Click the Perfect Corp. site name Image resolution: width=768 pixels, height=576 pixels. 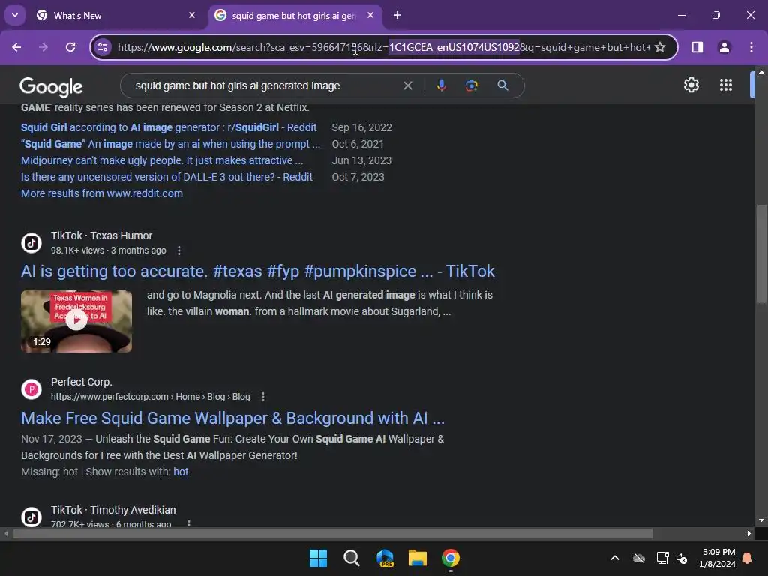click(x=81, y=382)
